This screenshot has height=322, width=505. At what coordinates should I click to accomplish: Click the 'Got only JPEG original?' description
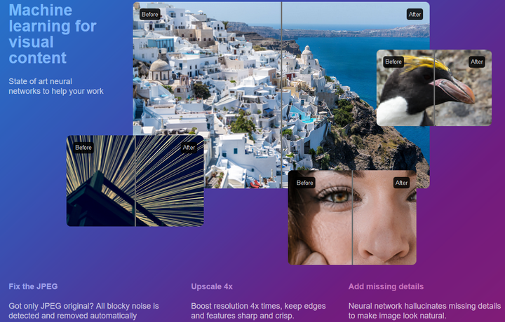click(83, 311)
